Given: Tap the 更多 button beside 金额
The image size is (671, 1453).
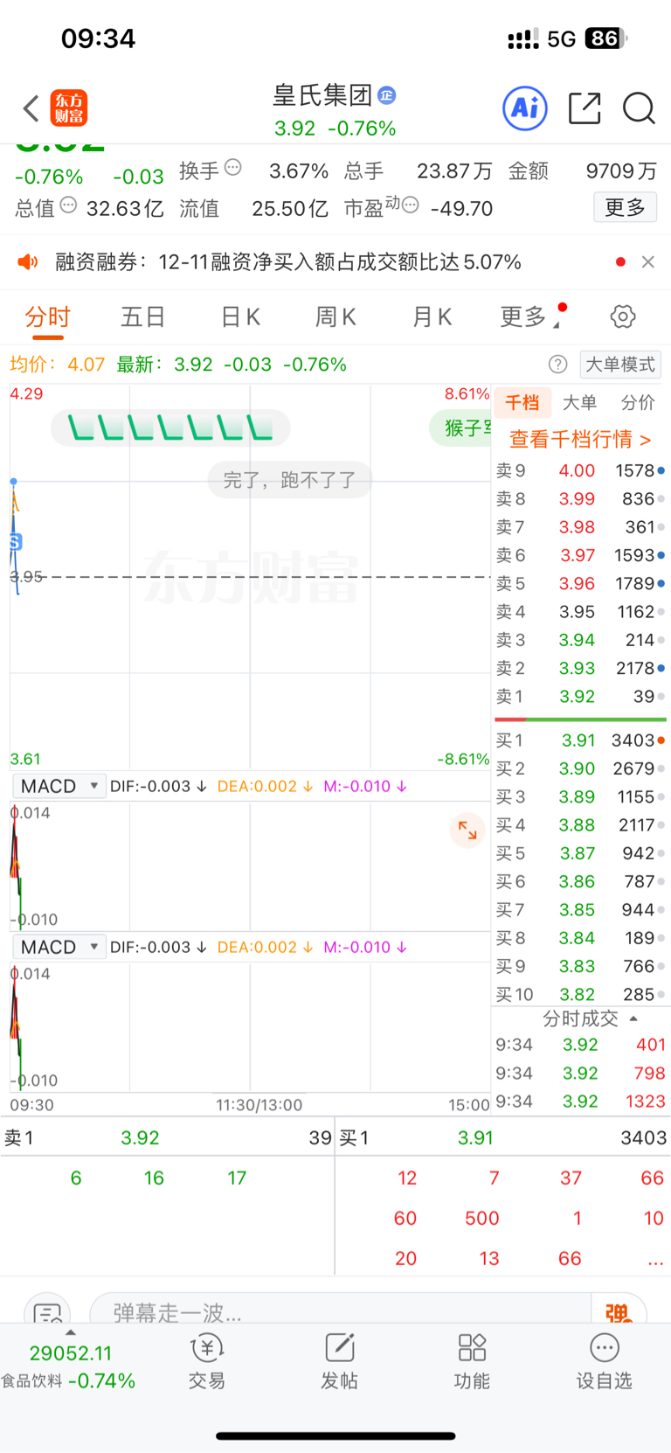Looking at the screenshot, I should [x=625, y=207].
